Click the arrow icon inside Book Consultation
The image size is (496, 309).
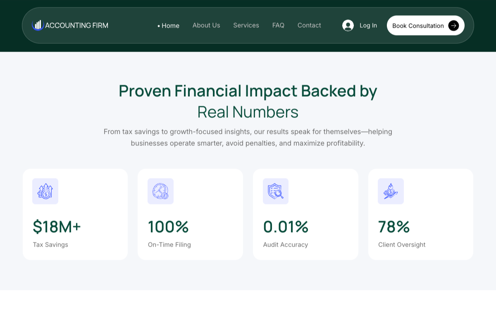pyautogui.click(x=453, y=25)
